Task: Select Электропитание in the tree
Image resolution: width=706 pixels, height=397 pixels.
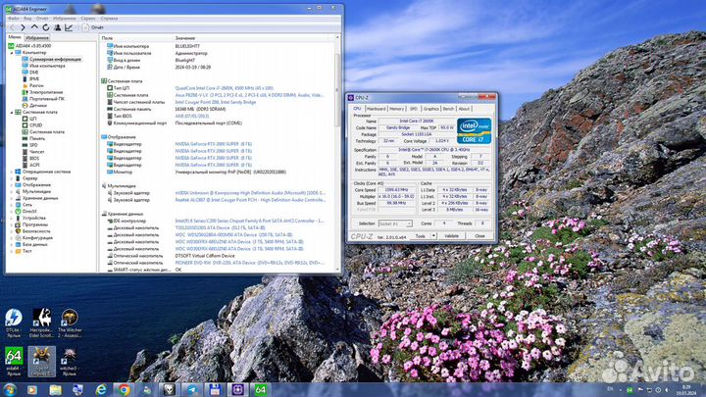Action: 46,92
